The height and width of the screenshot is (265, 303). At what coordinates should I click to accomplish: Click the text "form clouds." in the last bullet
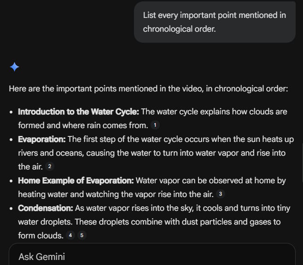pyautogui.click(x=41, y=236)
